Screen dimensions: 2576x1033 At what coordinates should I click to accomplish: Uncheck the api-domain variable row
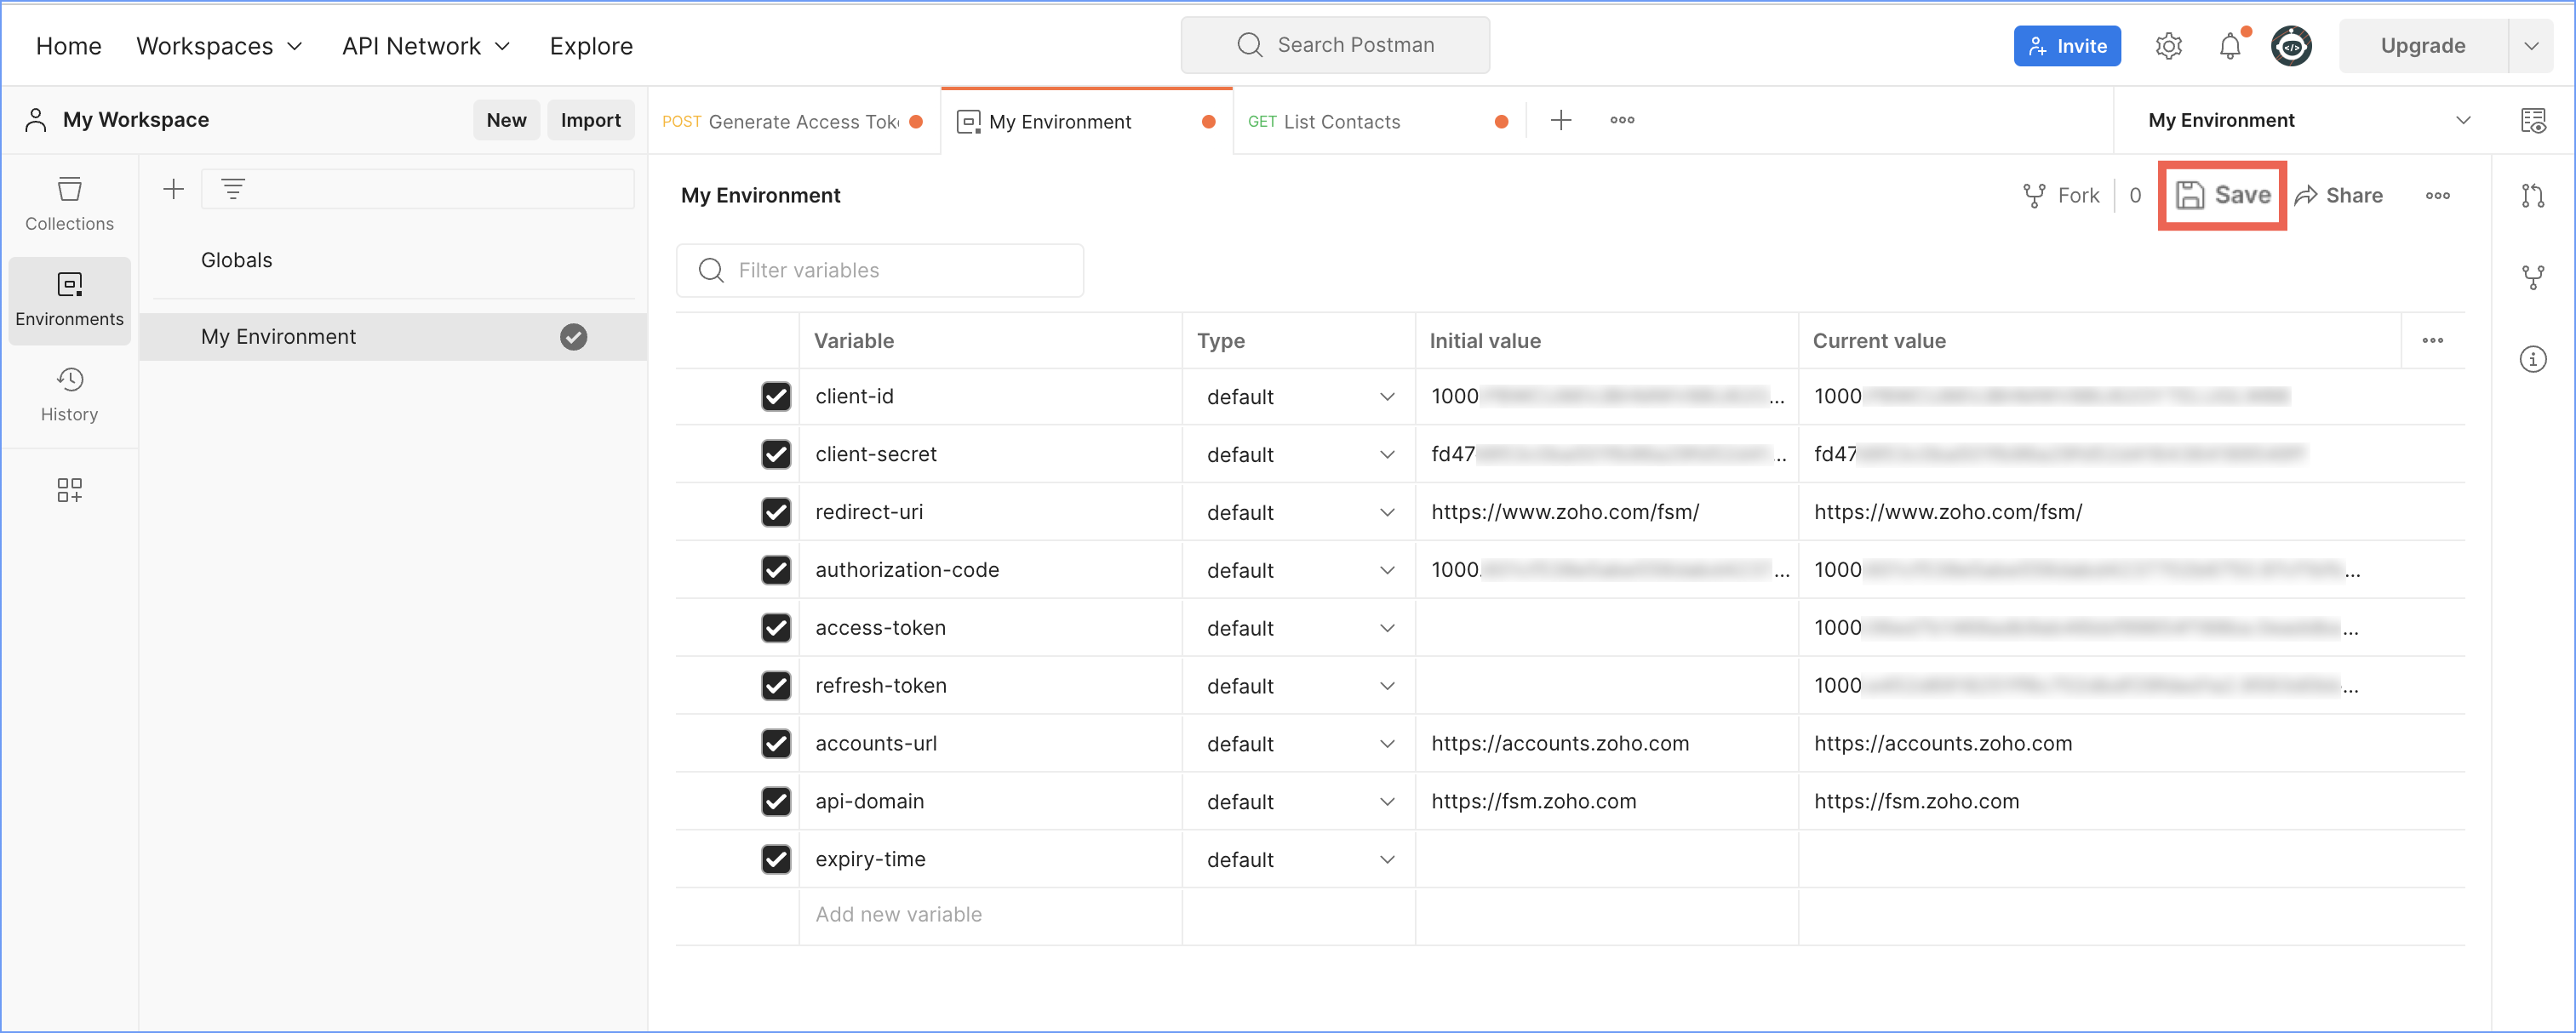coord(776,801)
